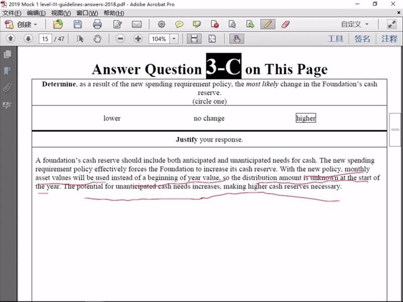This screenshot has width=403, height=302.
Task: Enter read mode with the expand arrows icon
Action: click(392, 24)
